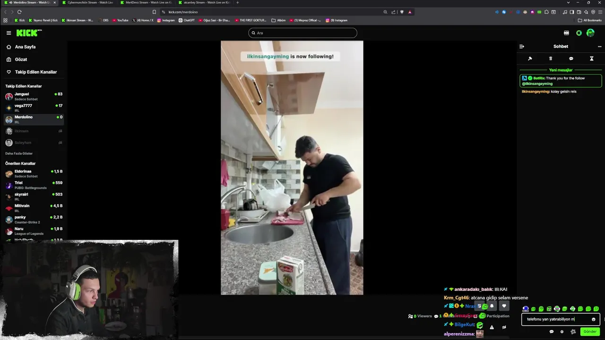The height and width of the screenshot is (340, 605).
Task: Open panky Counter-Strike 2 channel
Action: 34,219
